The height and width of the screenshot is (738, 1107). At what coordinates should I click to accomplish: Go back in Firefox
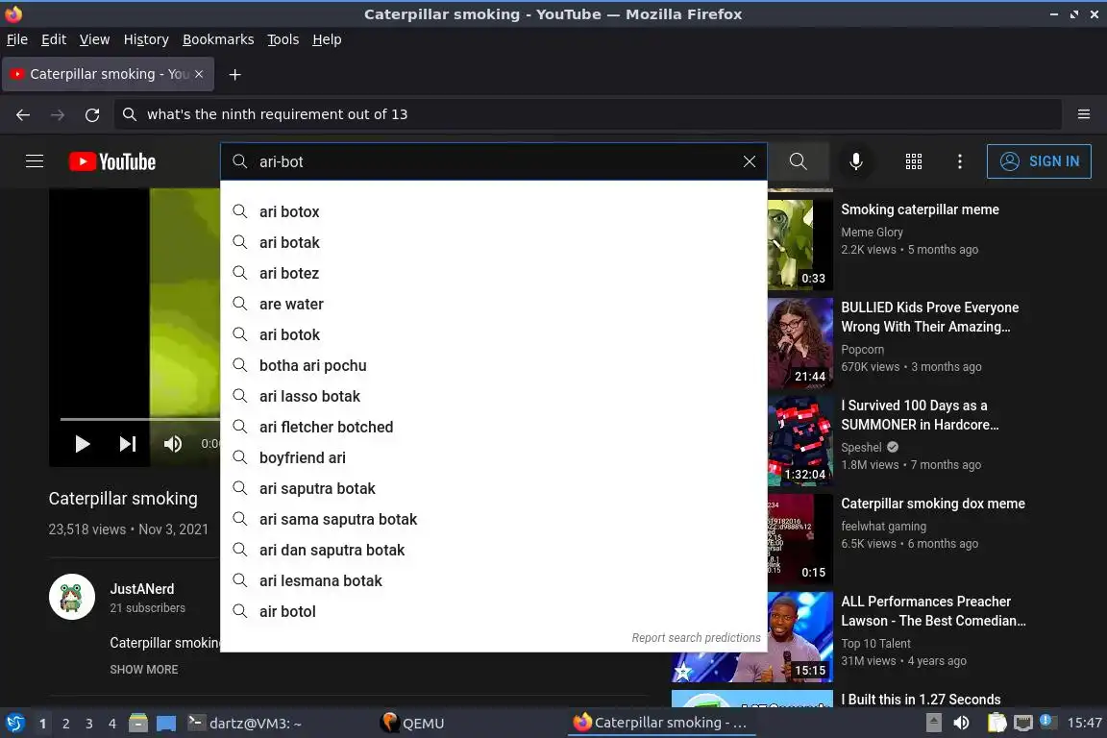click(x=23, y=114)
